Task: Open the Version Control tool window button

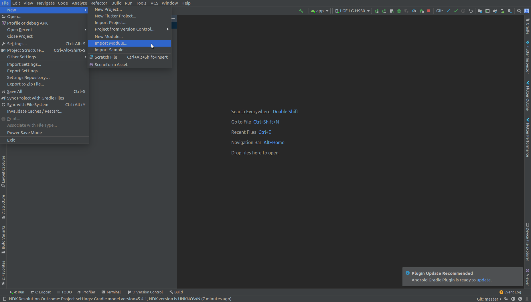Action: [x=145, y=292]
